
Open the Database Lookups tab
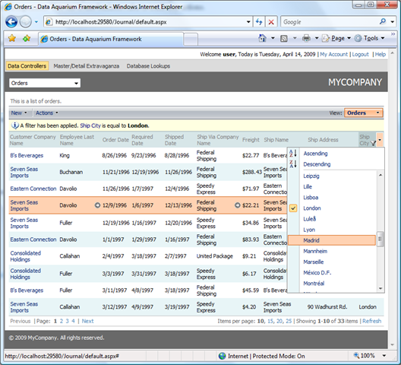tap(148, 66)
